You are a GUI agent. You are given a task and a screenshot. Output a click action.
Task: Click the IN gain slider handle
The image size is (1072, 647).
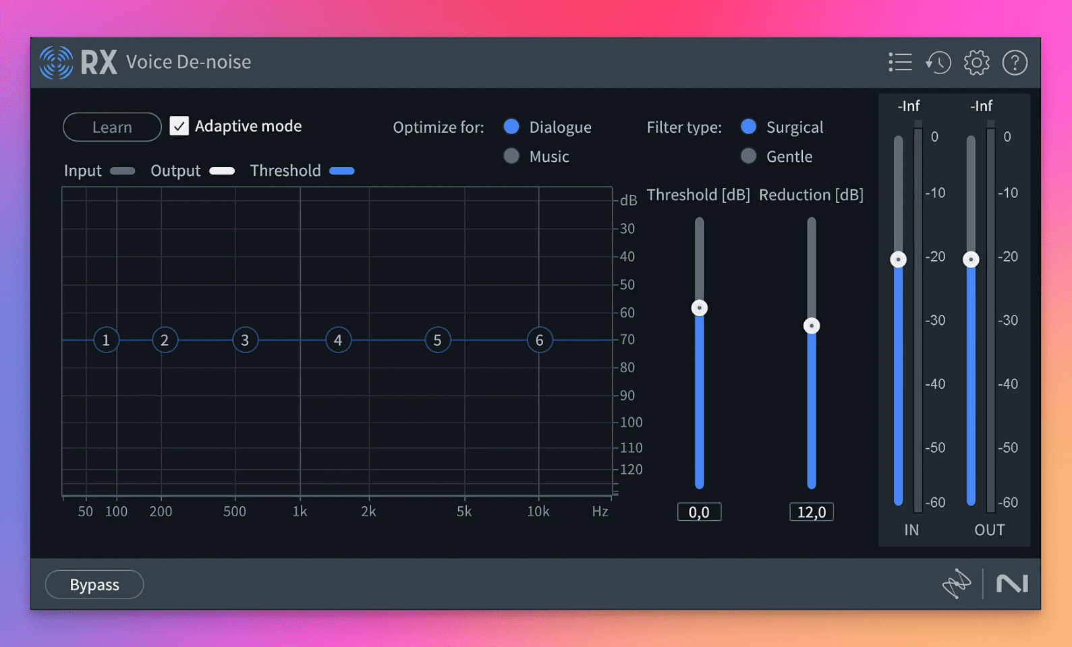point(898,259)
